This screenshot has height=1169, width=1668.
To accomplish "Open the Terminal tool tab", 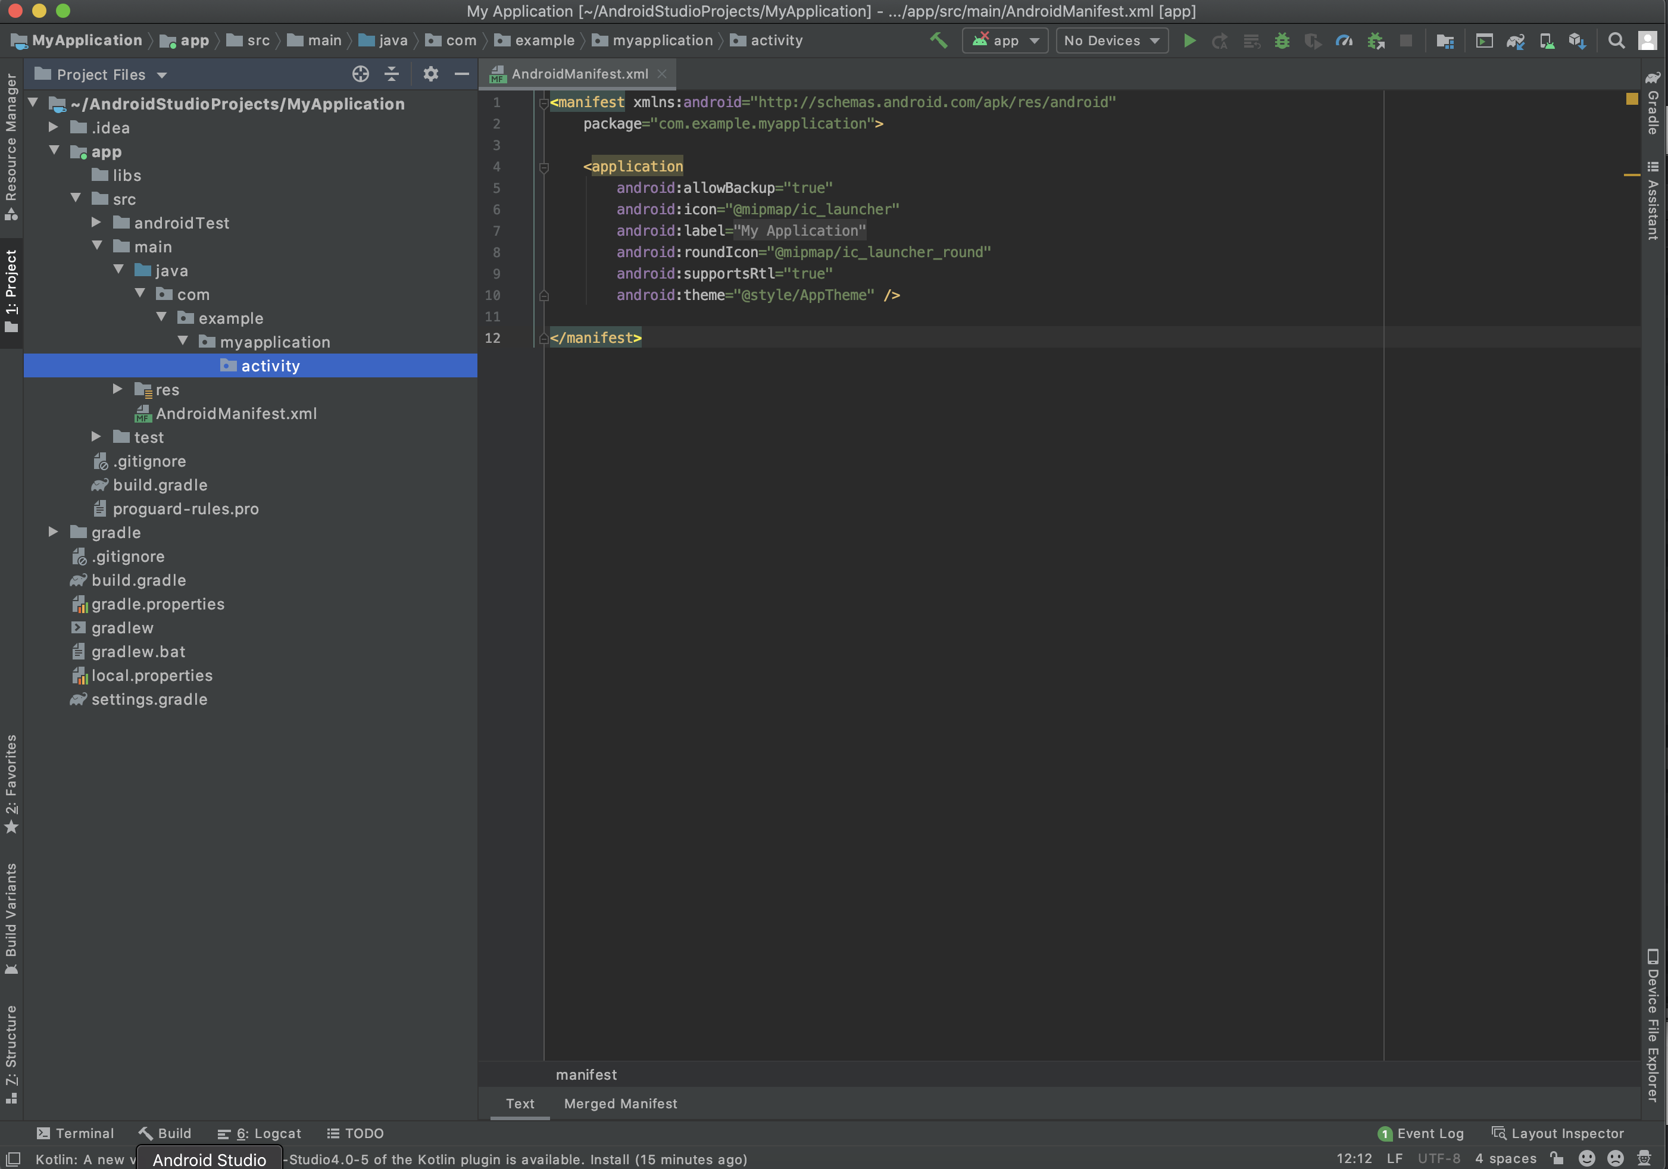I will [x=76, y=1133].
